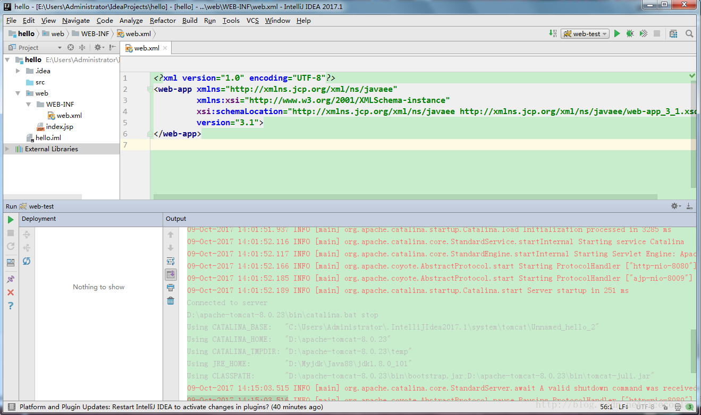The image size is (701, 415).
Task: Click the toolbar Stop square icon
Action: 657,33
